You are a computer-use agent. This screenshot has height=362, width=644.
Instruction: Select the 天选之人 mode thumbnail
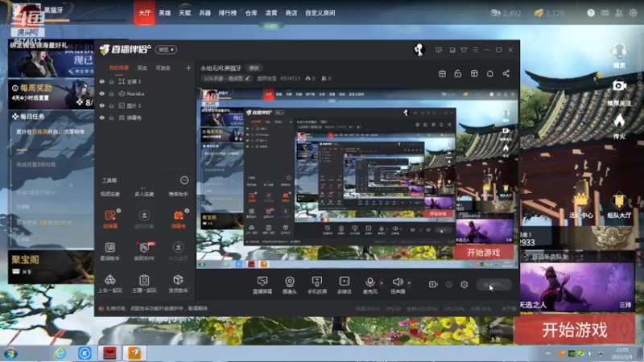coord(576,287)
